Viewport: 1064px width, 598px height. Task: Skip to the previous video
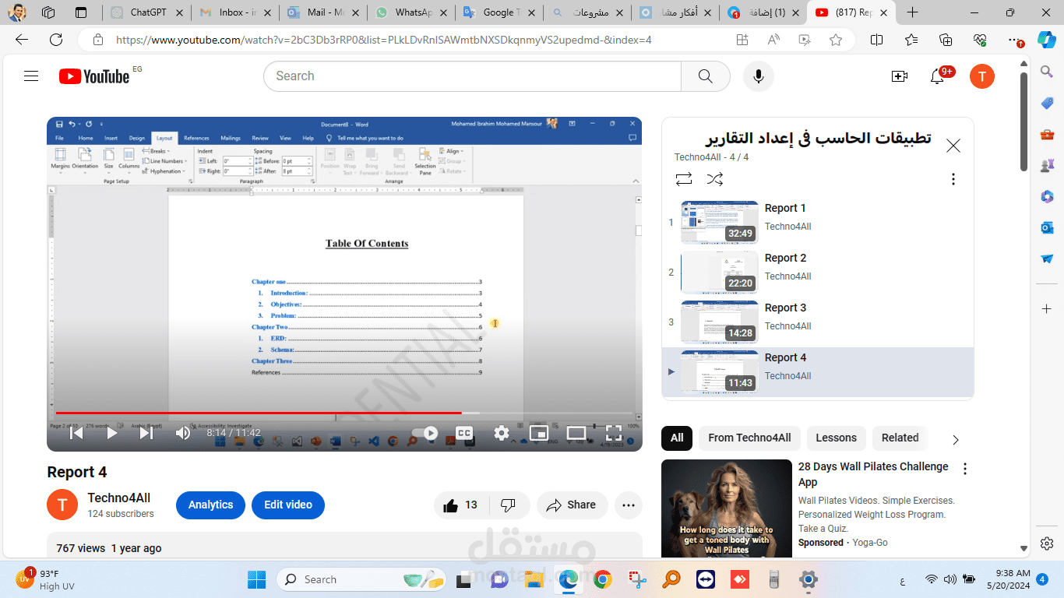click(x=76, y=433)
